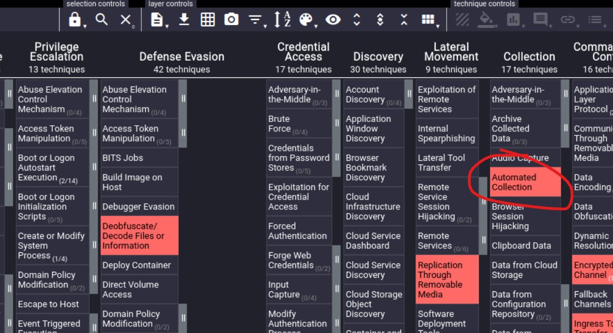Open the scoring bar chart control
The image size is (613, 333).
pyautogui.click(x=513, y=19)
